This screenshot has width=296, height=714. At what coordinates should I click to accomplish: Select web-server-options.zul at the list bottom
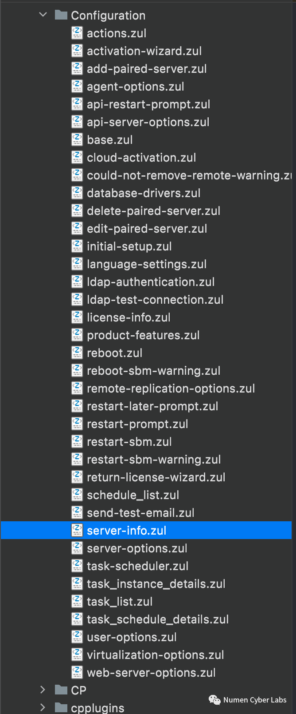[151, 672]
